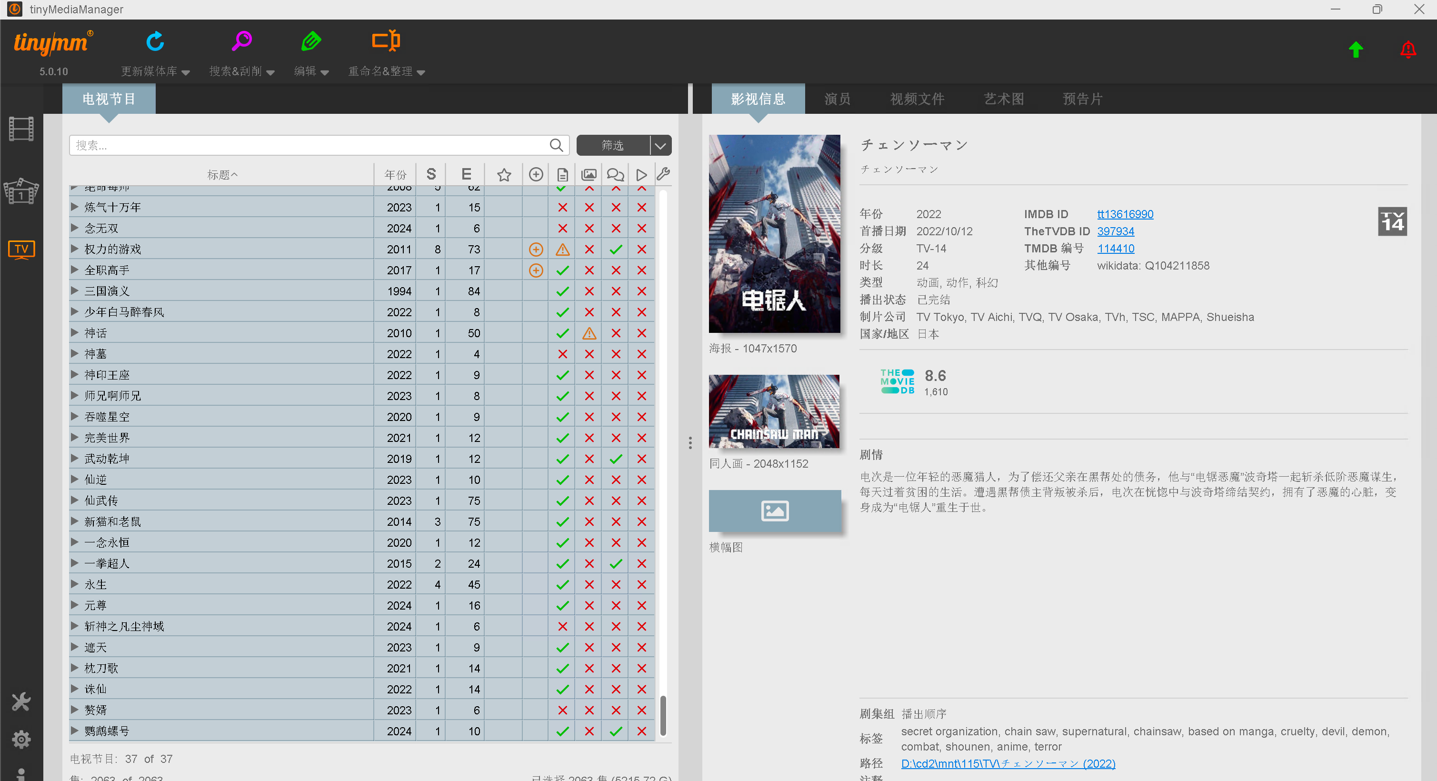Click the TMDB rating logo

pos(898,381)
